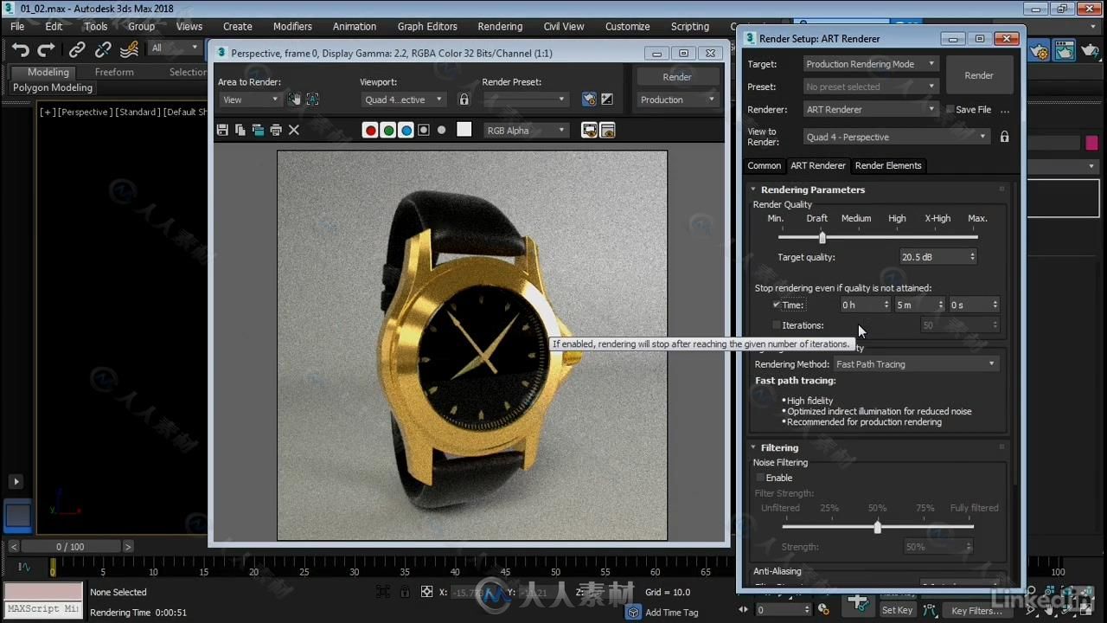Click Edit Region icon in frame window
The height and width of the screenshot is (623, 1107).
click(x=295, y=100)
